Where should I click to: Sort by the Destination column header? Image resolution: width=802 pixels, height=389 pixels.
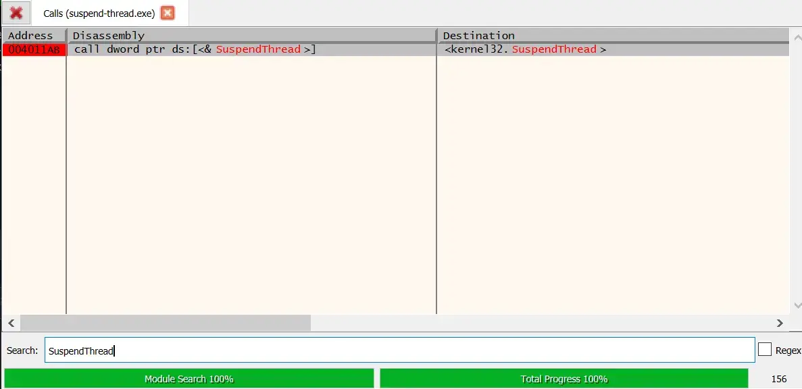pyautogui.click(x=613, y=35)
